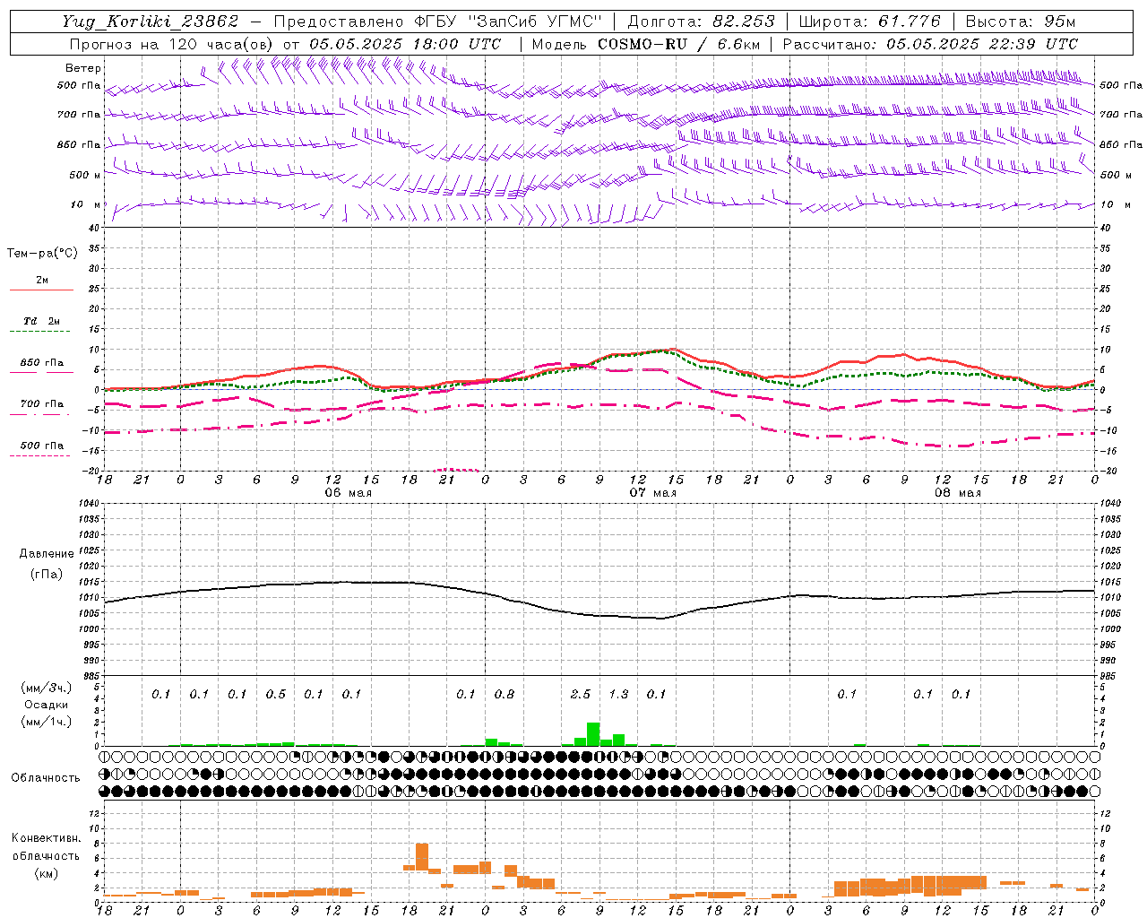Click the precipitation value '2.5'

(x=581, y=695)
